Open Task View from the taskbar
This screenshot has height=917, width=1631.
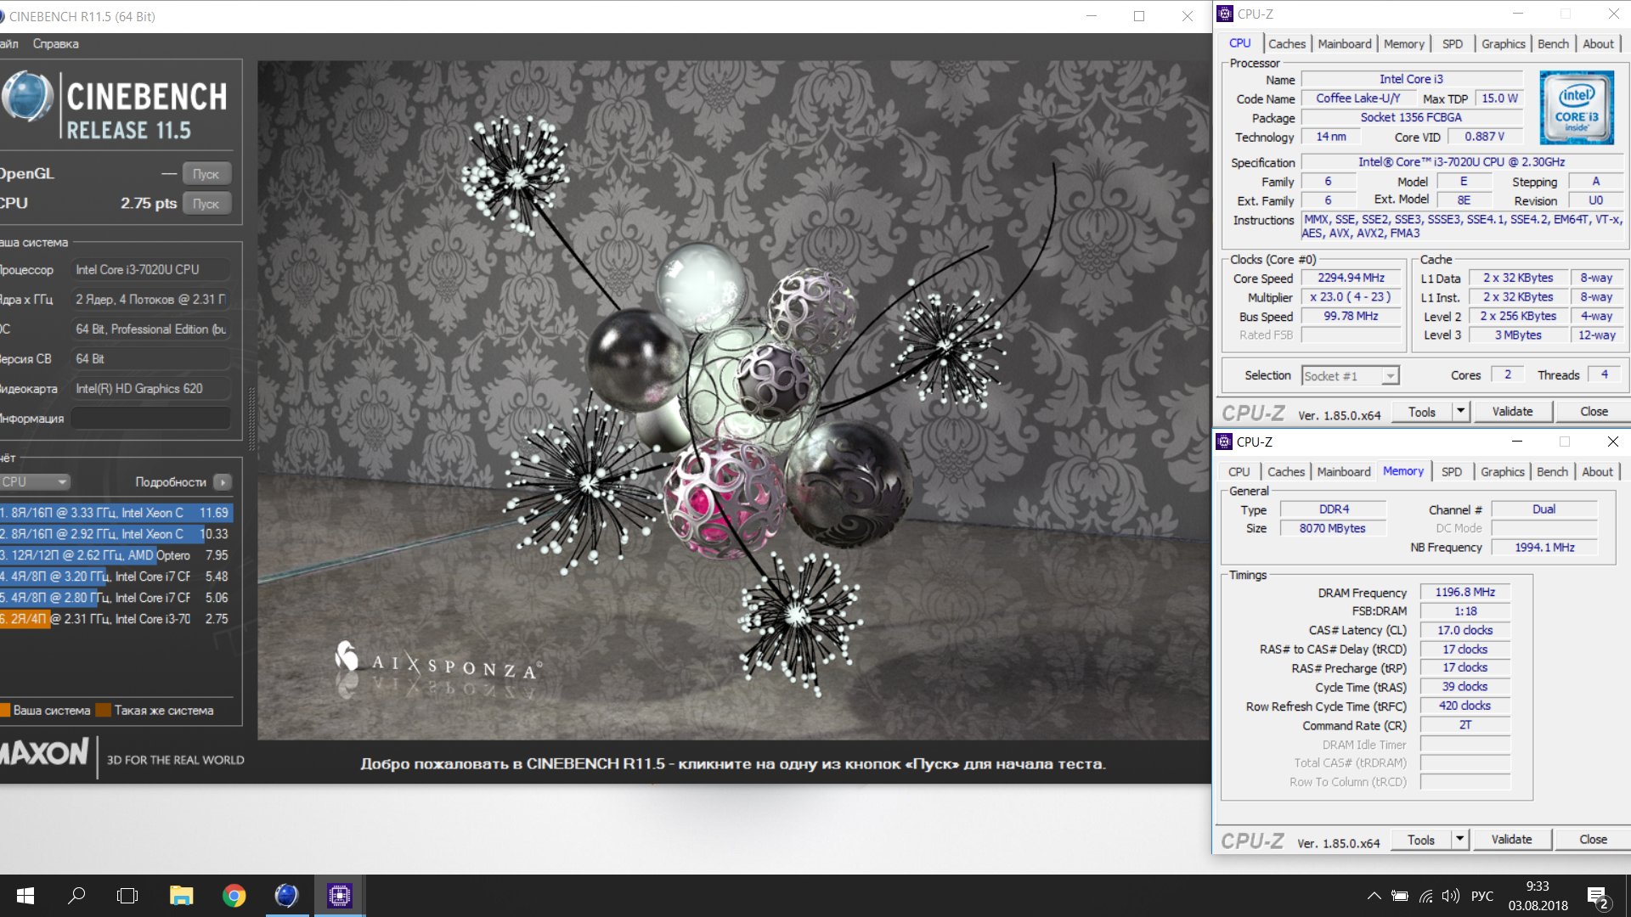[127, 896]
